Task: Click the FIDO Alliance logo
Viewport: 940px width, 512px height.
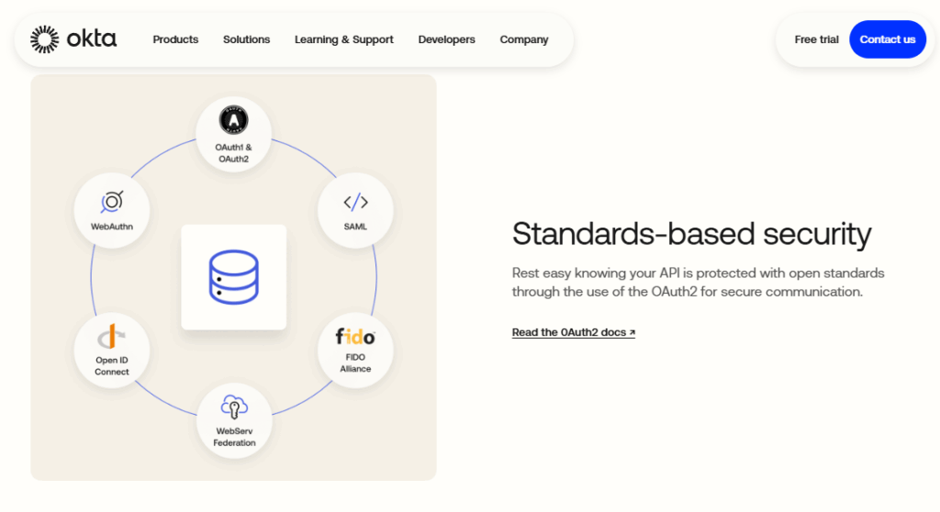Action: (x=355, y=337)
